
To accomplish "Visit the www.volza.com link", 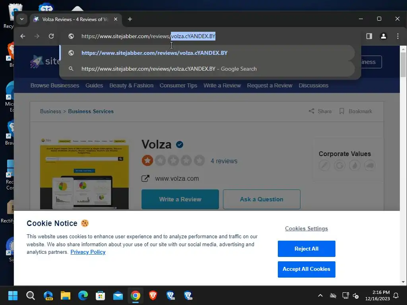I will [x=177, y=178].
